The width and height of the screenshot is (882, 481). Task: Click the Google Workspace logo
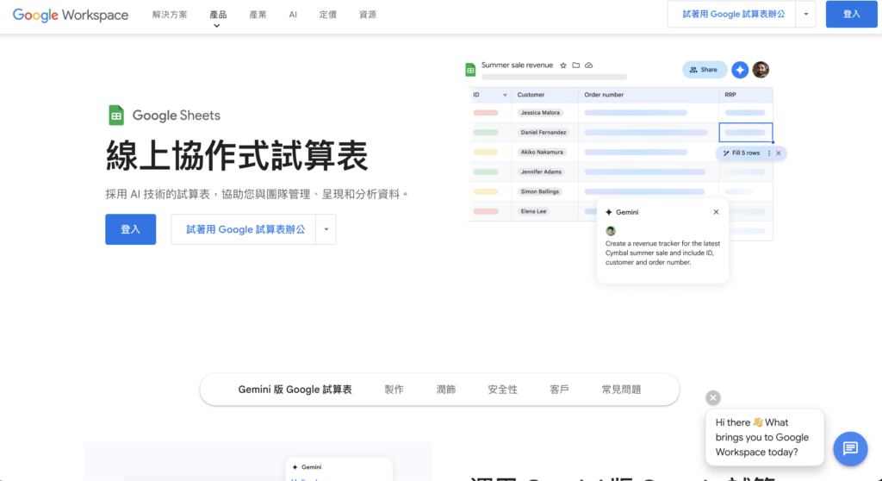tap(71, 15)
